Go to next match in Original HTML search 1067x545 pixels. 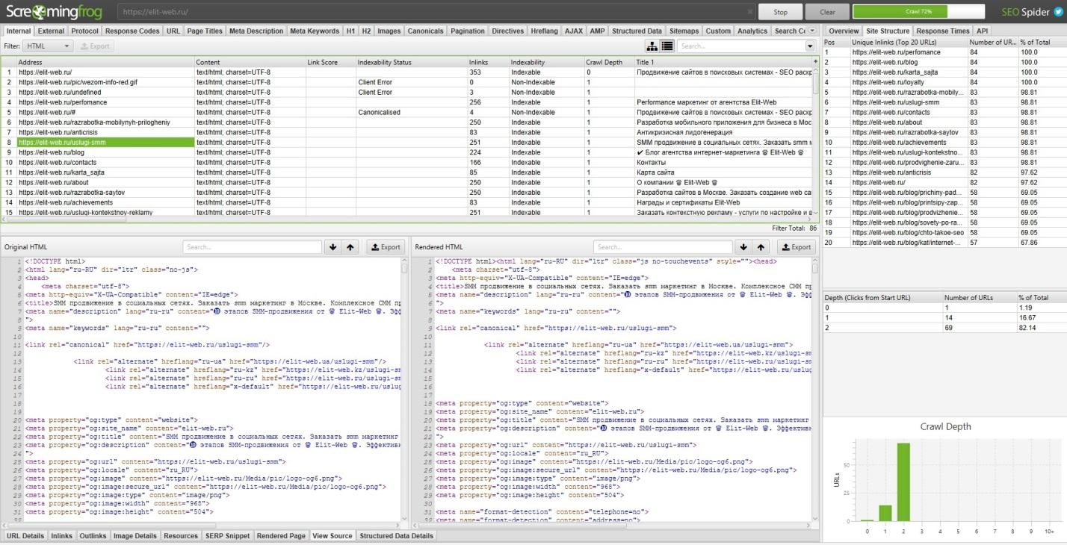pyautogui.click(x=333, y=247)
